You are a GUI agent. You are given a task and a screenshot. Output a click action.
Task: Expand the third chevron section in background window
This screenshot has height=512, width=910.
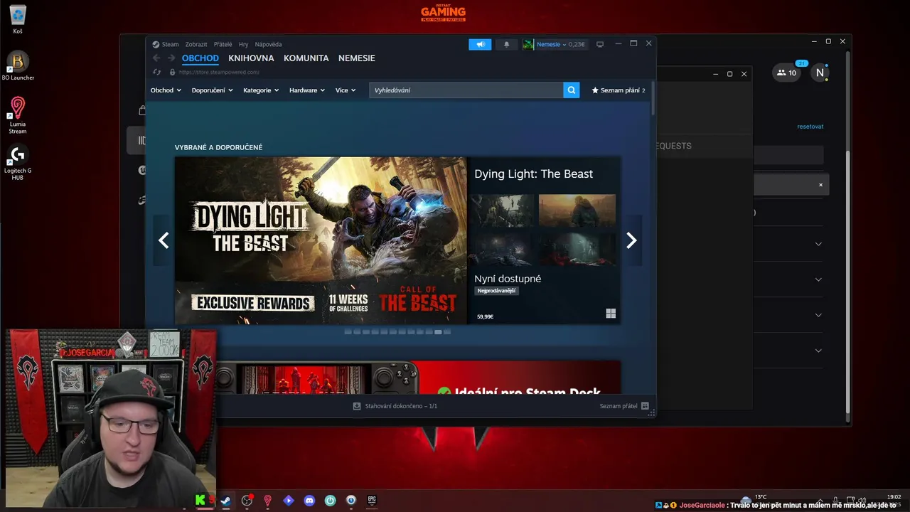pyautogui.click(x=818, y=315)
